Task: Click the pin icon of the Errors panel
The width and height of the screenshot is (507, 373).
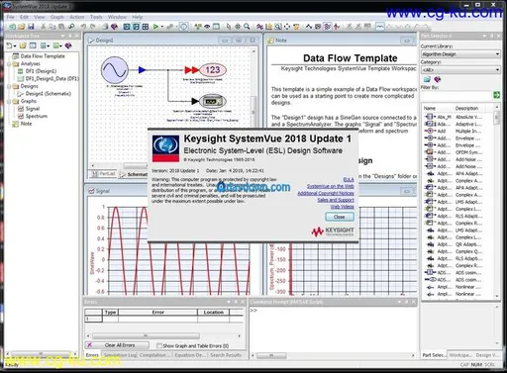Action: [x=236, y=302]
